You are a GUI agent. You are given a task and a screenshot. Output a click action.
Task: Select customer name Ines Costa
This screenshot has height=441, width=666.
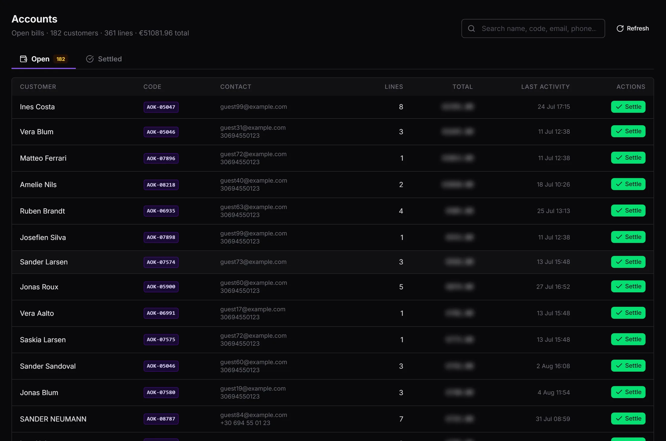point(37,107)
